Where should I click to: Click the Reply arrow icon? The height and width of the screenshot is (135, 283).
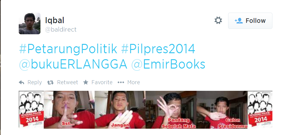point(21,82)
